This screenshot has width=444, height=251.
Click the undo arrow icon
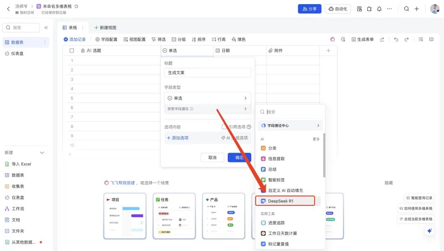point(396,40)
